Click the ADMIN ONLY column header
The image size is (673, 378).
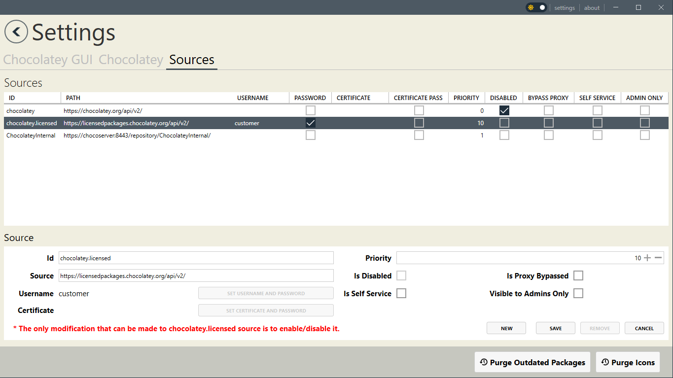[x=644, y=98]
